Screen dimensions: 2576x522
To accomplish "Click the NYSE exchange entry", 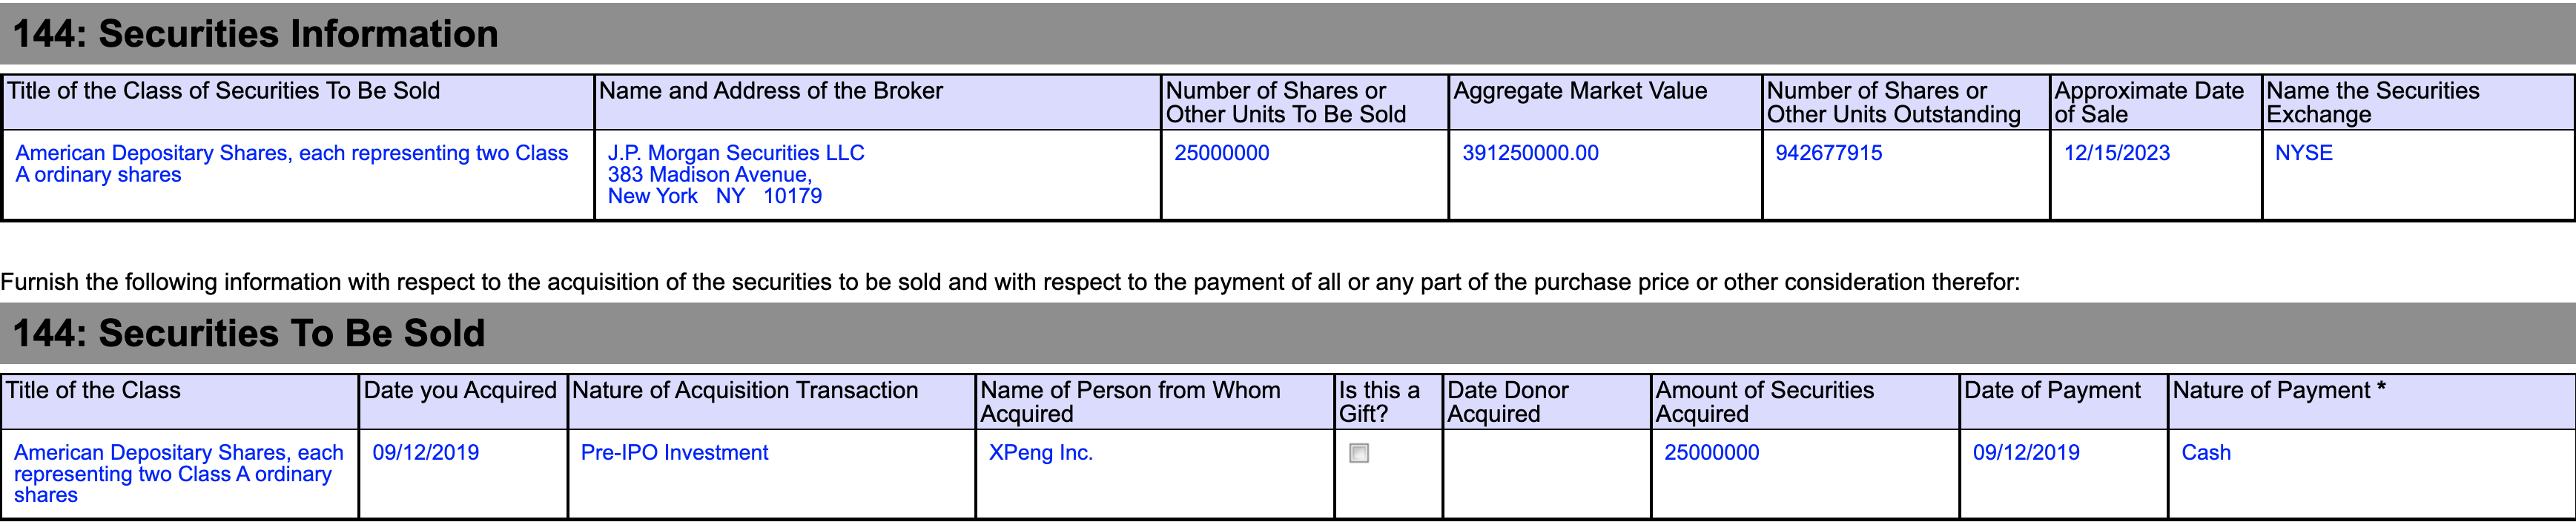I will 2303,153.
